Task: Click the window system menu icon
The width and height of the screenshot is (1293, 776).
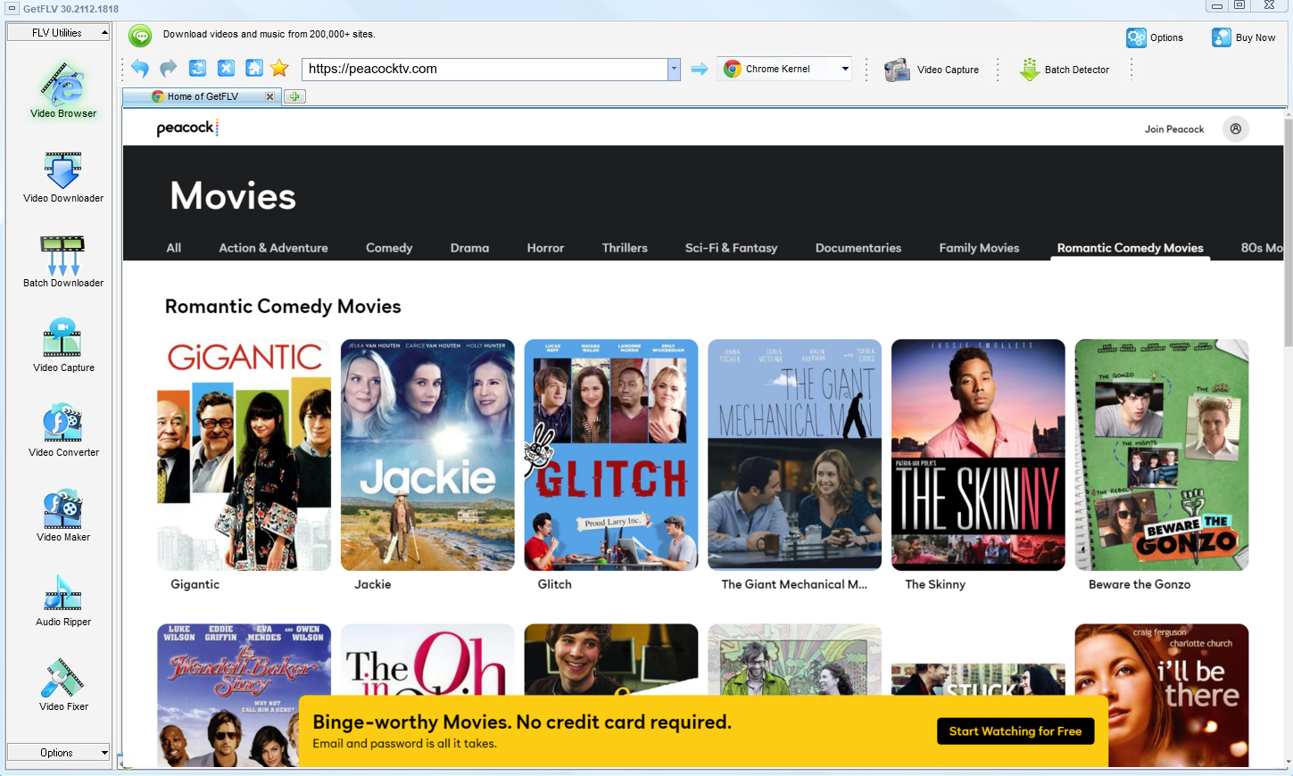Action: (12, 8)
